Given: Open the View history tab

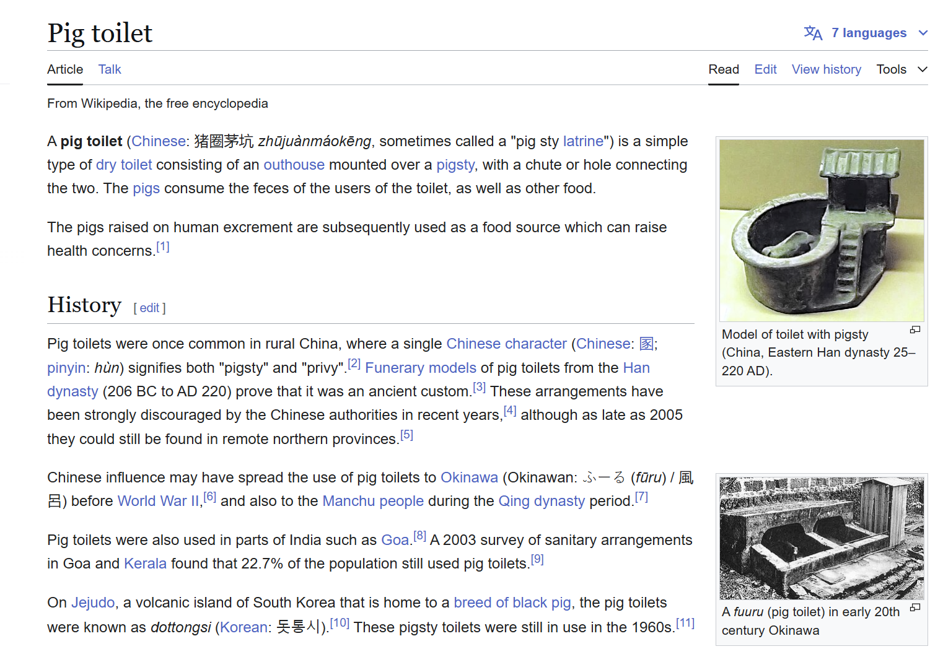Looking at the screenshot, I should (827, 69).
